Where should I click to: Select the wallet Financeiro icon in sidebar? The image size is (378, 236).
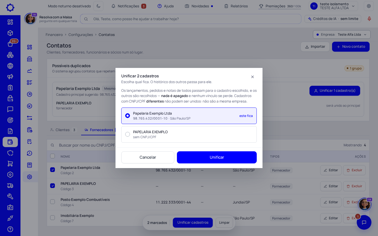pos(10,142)
